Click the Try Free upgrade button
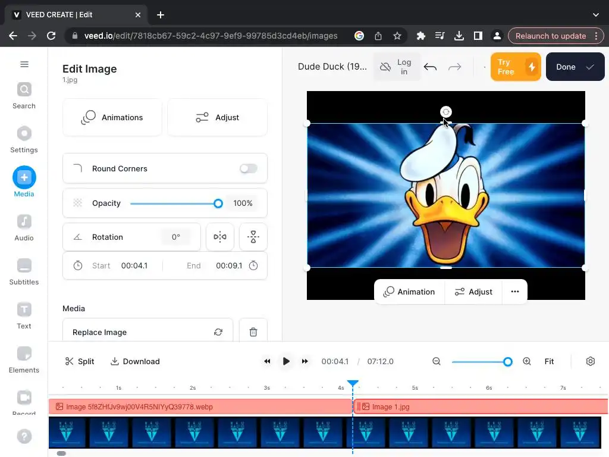This screenshot has height=457, width=609. pyautogui.click(x=516, y=67)
